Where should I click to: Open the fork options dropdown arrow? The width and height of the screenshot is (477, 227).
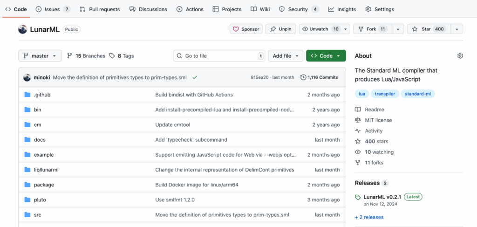click(x=398, y=29)
